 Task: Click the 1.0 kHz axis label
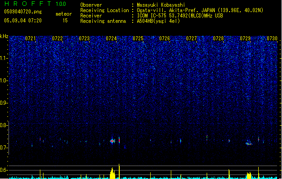pos(4,81)
